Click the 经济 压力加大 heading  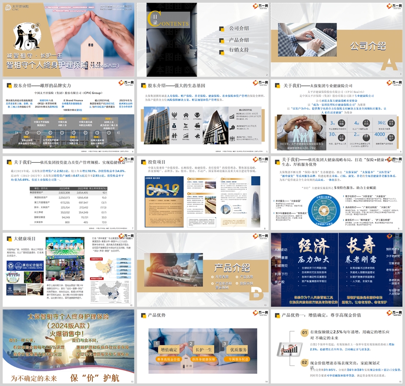pyautogui.click(x=313, y=251)
